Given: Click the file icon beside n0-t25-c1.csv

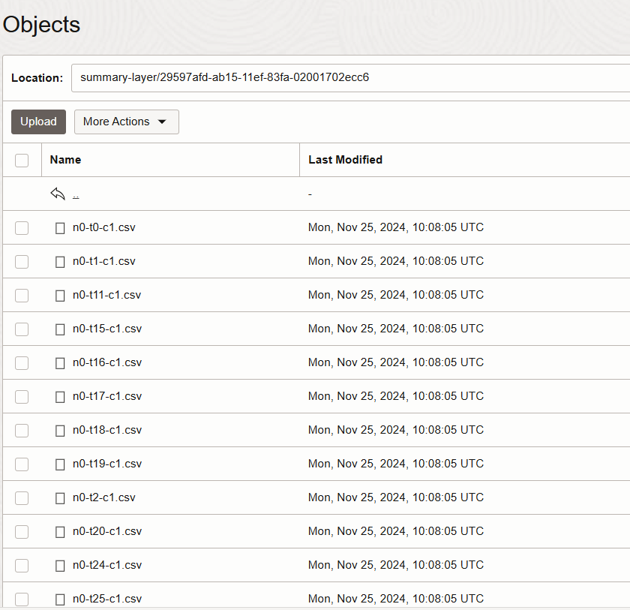Looking at the screenshot, I should click(59, 599).
